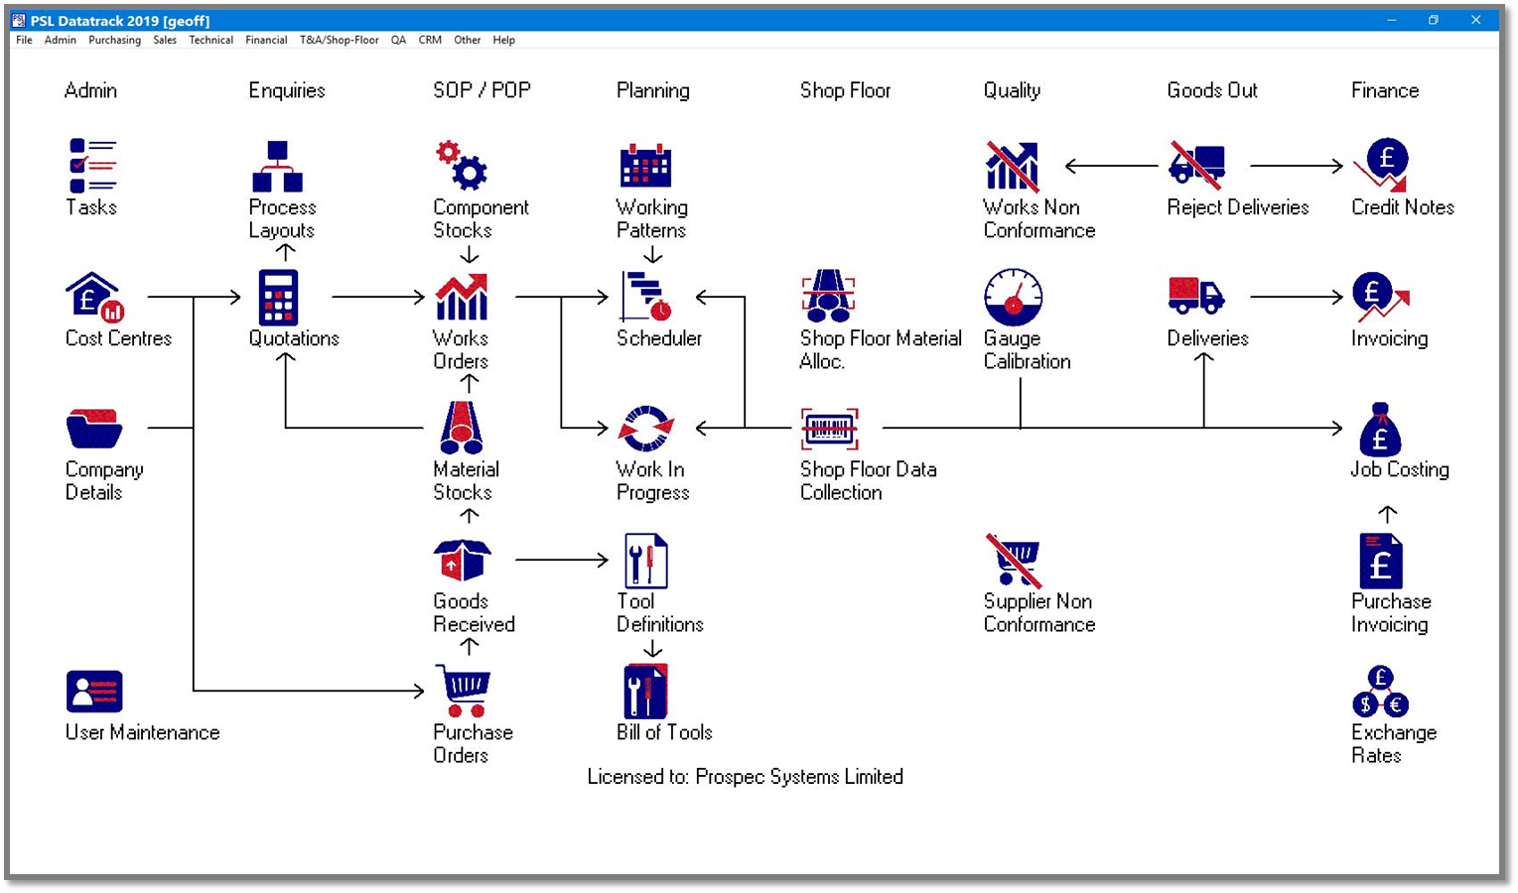Viewport: 1518px width, 893px height.
Task: Open the Purchase Orders shopping cart icon
Action: [x=463, y=691]
